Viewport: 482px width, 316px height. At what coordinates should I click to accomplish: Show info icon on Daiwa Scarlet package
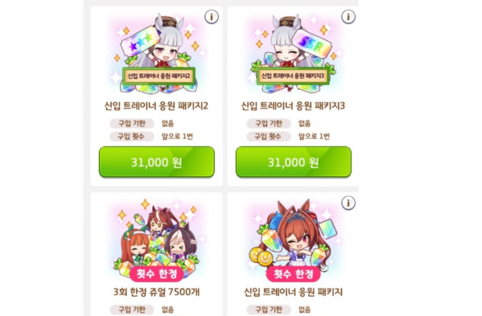click(348, 203)
